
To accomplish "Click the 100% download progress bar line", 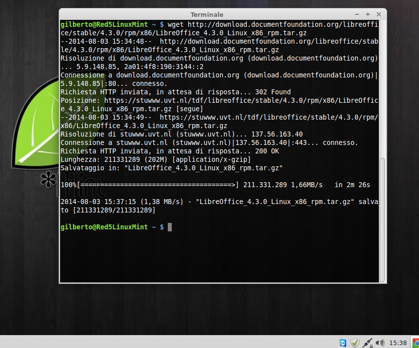I will [x=215, y=185].
